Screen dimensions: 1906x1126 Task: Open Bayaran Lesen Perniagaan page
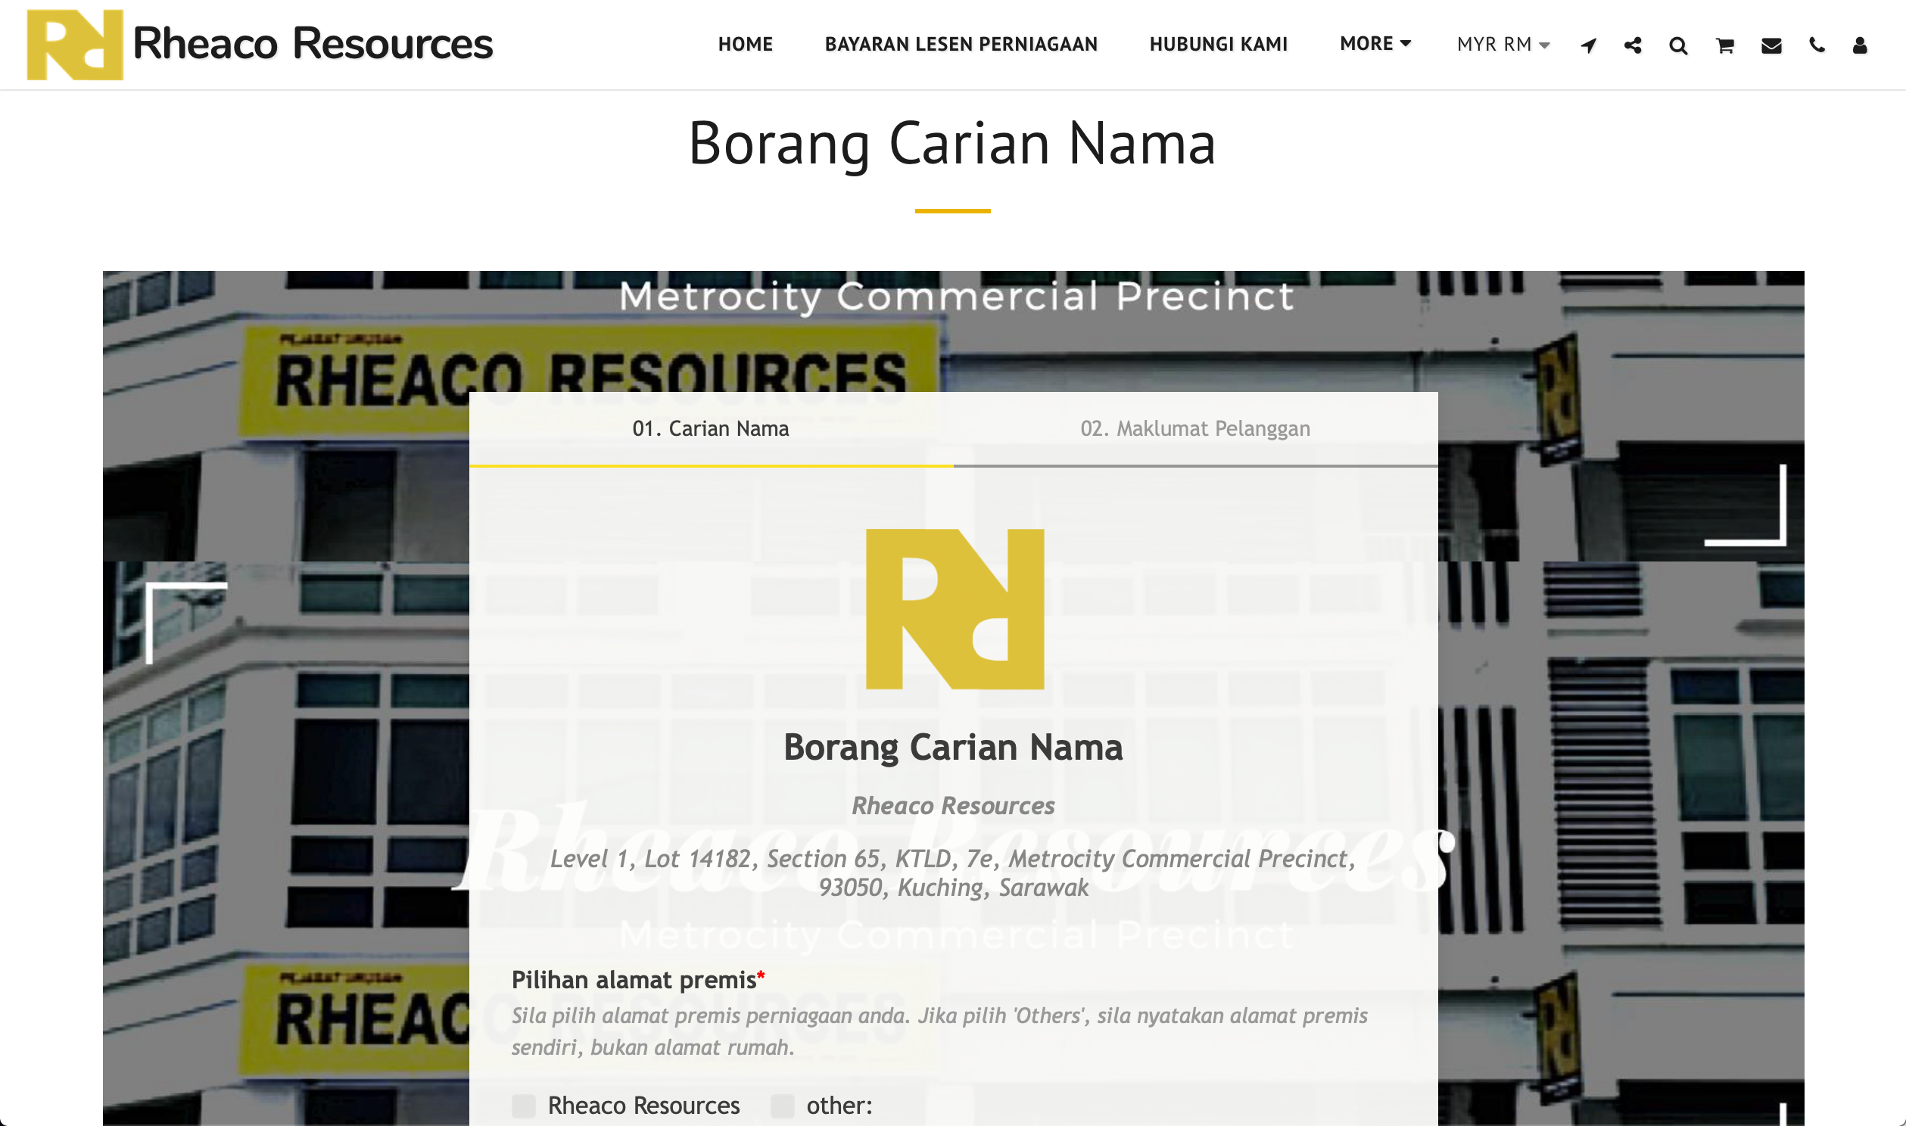coord(961,45)
